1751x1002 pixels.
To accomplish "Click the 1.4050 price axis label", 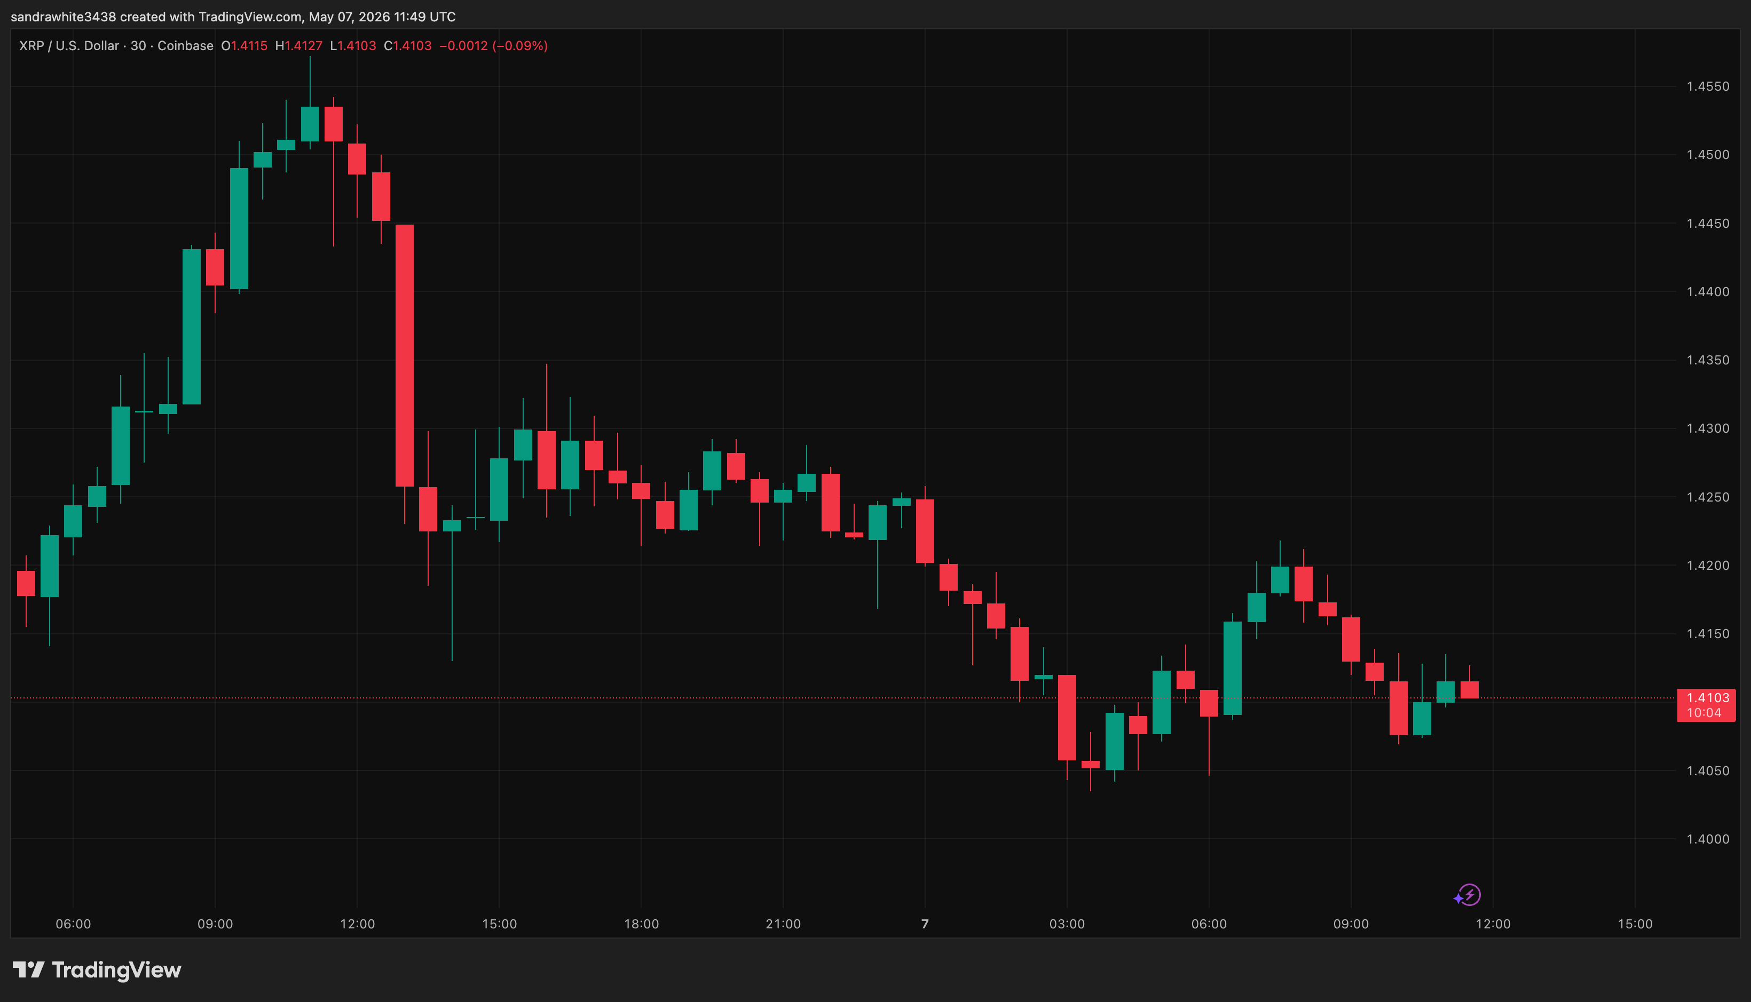I will pos(1708,771).
